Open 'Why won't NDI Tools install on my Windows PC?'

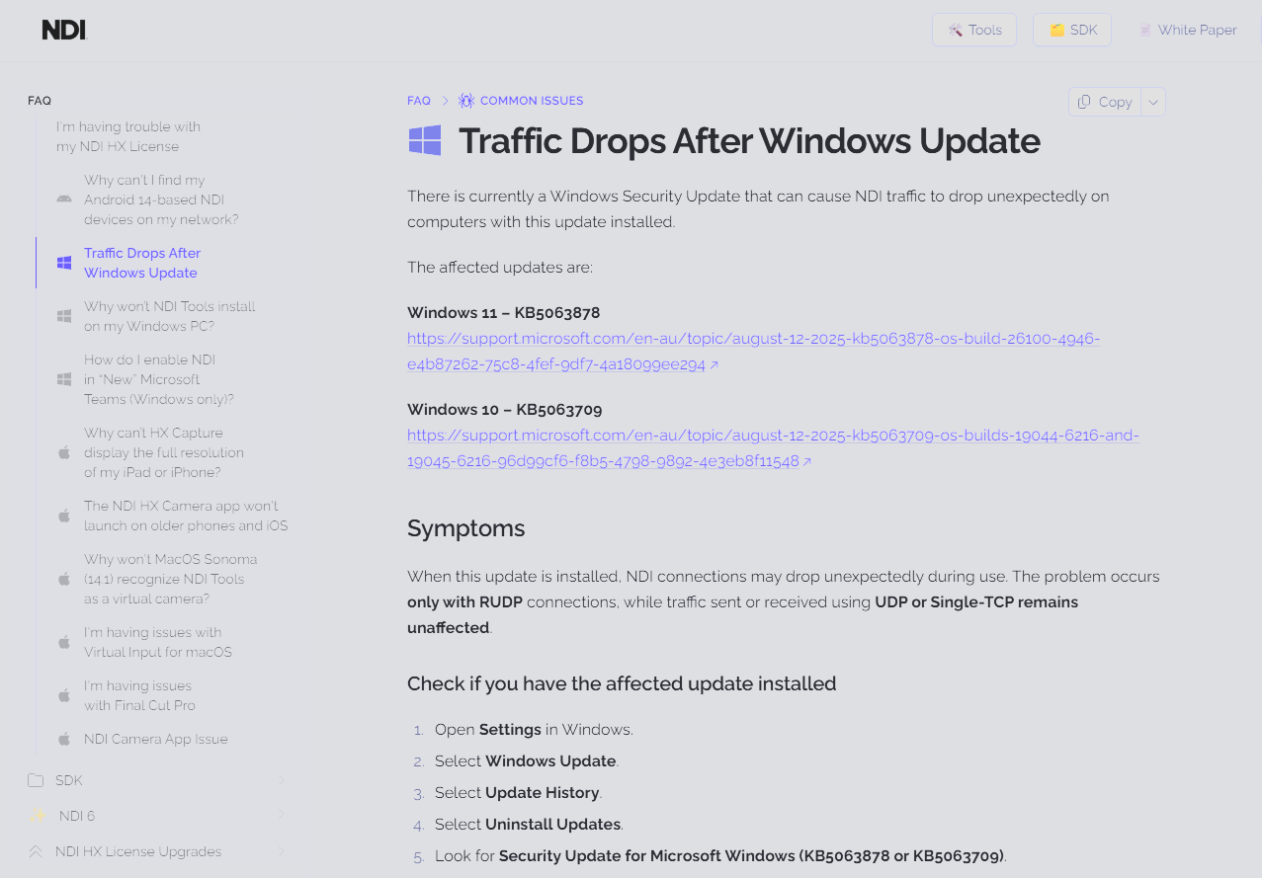pos(169,316)
